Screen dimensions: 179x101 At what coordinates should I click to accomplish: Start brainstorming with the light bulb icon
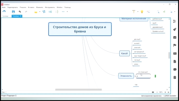click(142, 12)
